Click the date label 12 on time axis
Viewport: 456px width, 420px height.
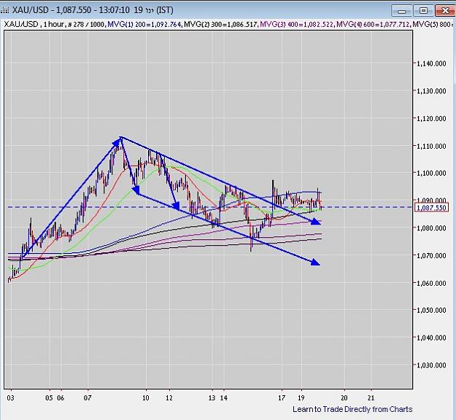click(169, 397)
